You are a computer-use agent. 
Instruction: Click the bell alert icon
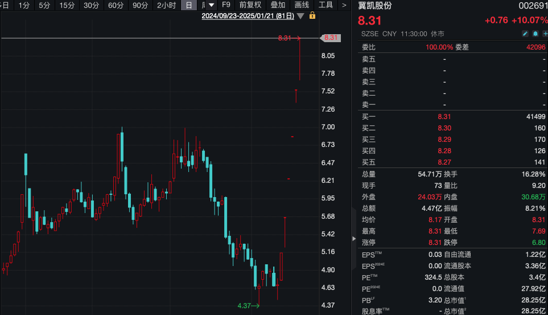(x=535, y=34)
